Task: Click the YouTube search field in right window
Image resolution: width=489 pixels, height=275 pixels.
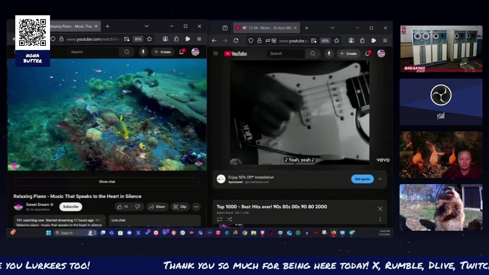Action: tap(287, 53)
